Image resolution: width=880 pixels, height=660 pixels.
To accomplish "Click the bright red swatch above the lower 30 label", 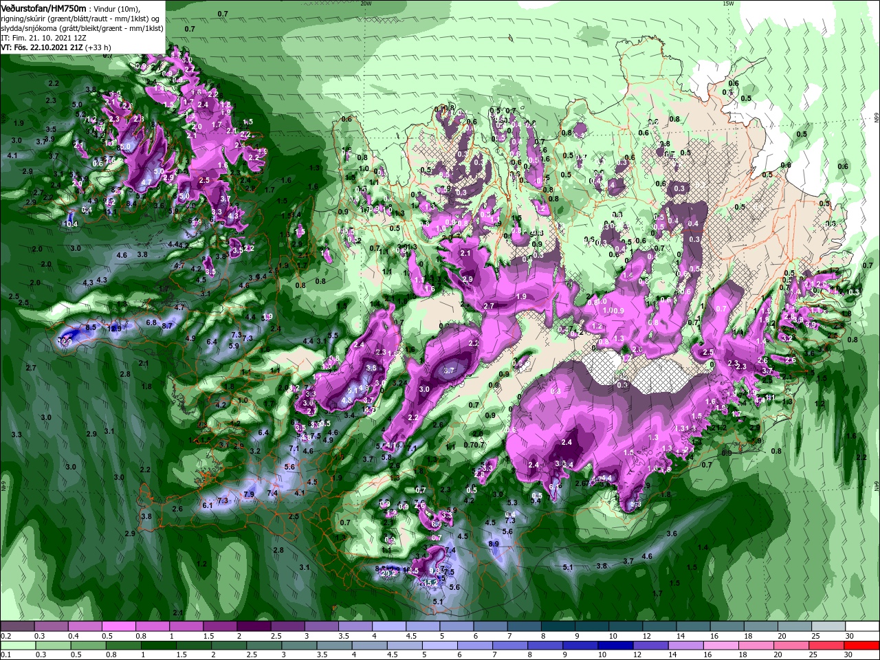I will click(861, 646).
